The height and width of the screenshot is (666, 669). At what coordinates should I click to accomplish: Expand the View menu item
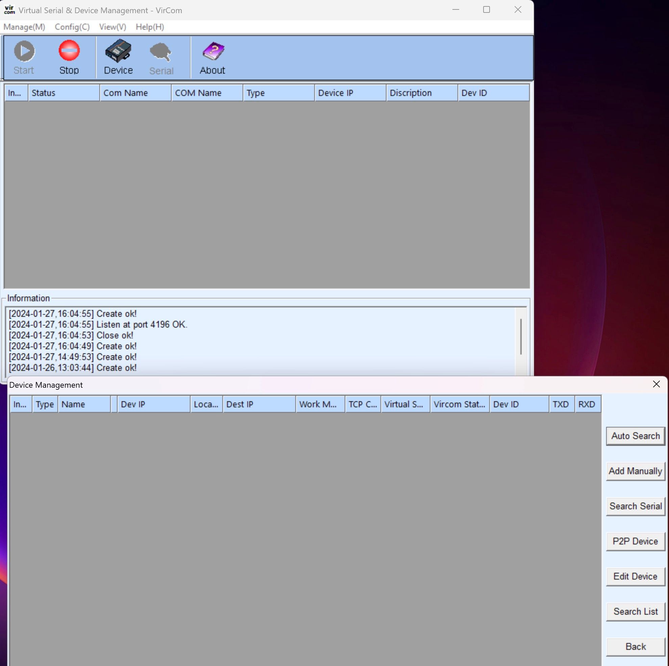113,26
